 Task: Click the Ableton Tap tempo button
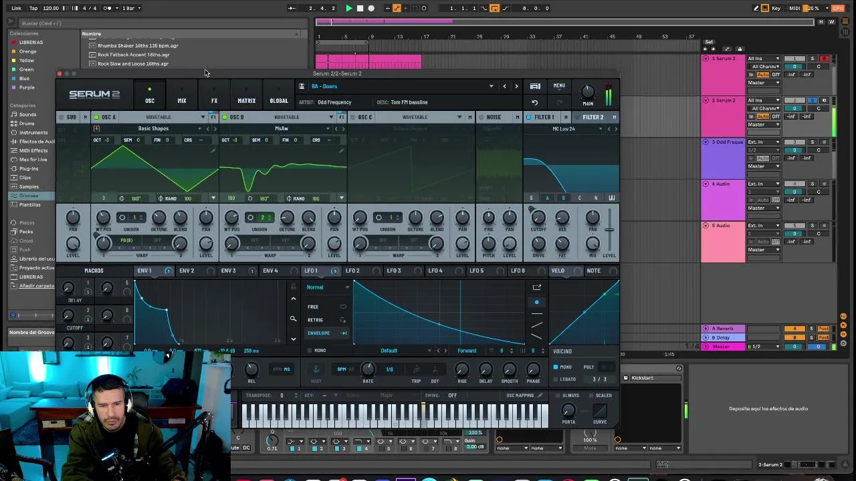coord(33,8)
